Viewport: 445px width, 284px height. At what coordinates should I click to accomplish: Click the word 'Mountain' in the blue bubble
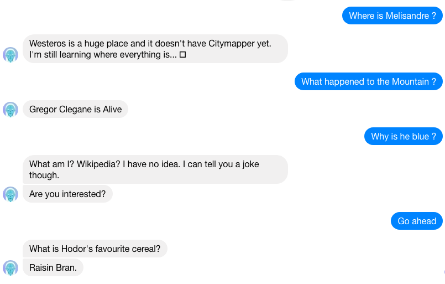[410, 81]
